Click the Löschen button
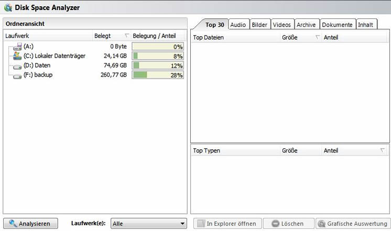The width and height of the screenshot is (391, 231). click(288, 224)
